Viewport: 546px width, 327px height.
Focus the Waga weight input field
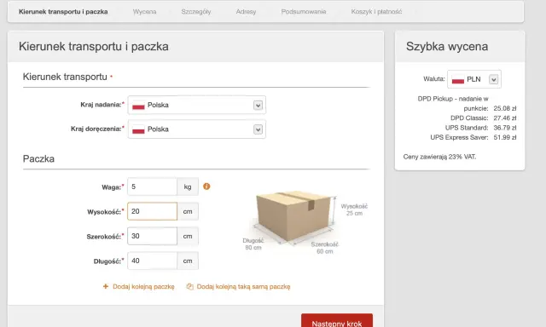pos(152,186)
